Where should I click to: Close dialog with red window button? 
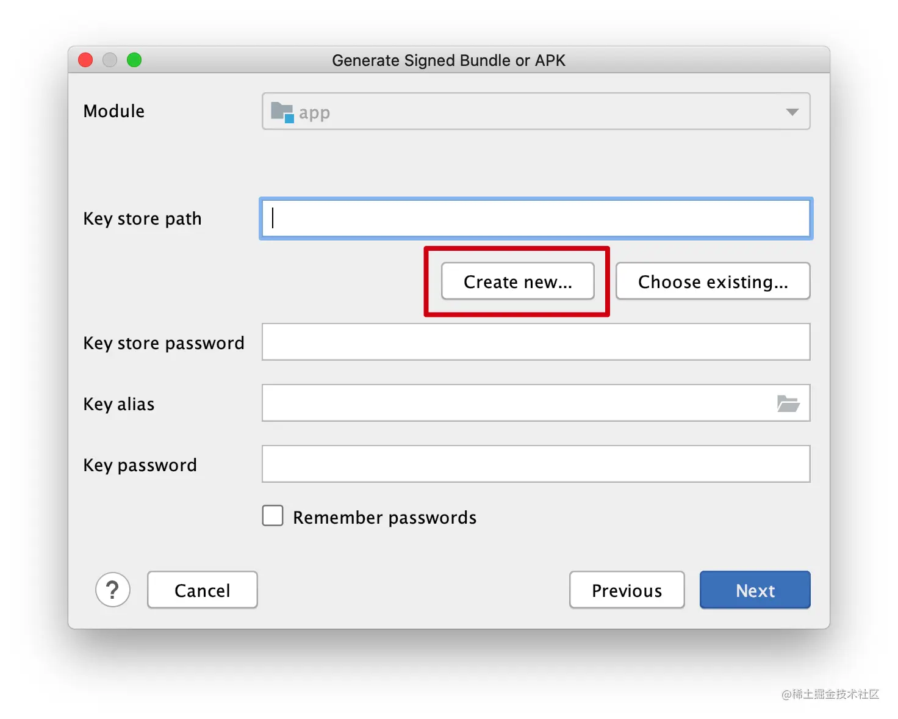click(85, 60)
